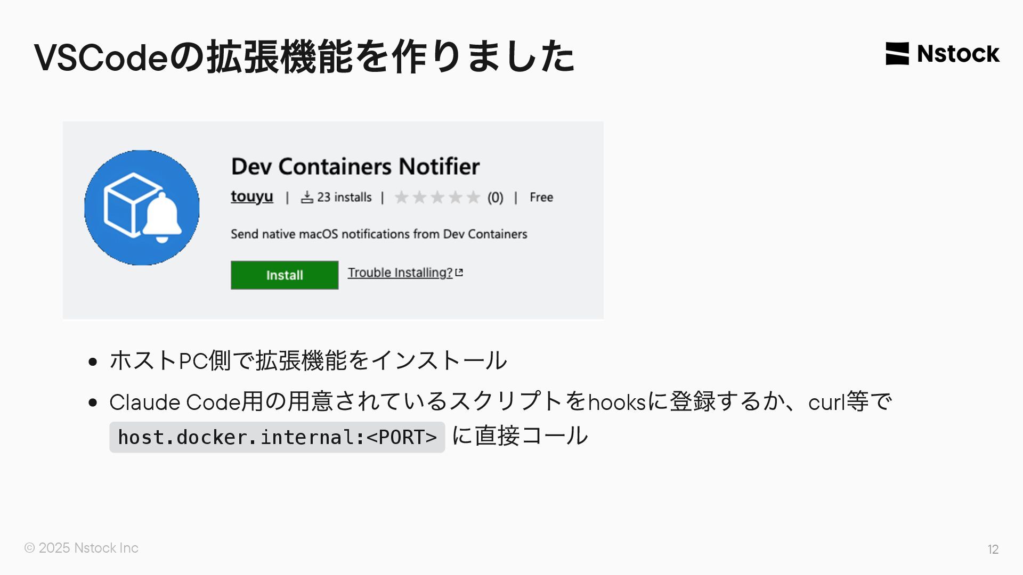
Task: Click the page number 12
Action: [993, 549]
